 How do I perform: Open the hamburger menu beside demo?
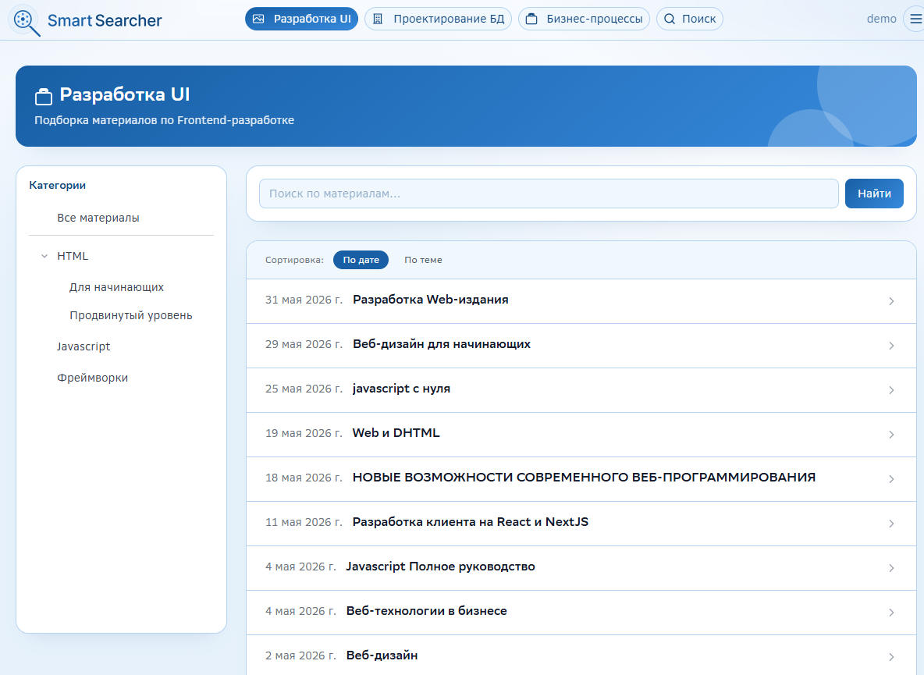point(915,19)
